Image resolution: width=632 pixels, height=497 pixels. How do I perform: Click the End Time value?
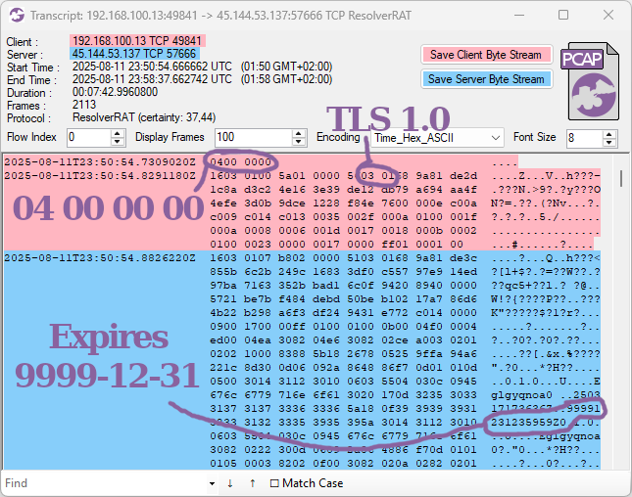pos(202,79)
